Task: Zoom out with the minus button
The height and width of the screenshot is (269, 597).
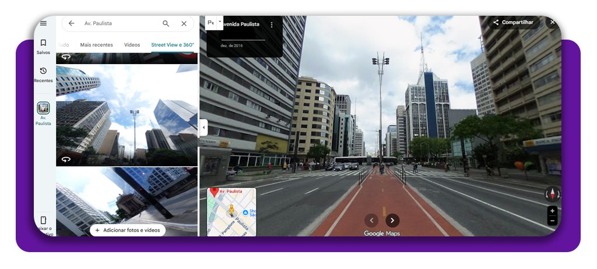Action: coord(553,221)
